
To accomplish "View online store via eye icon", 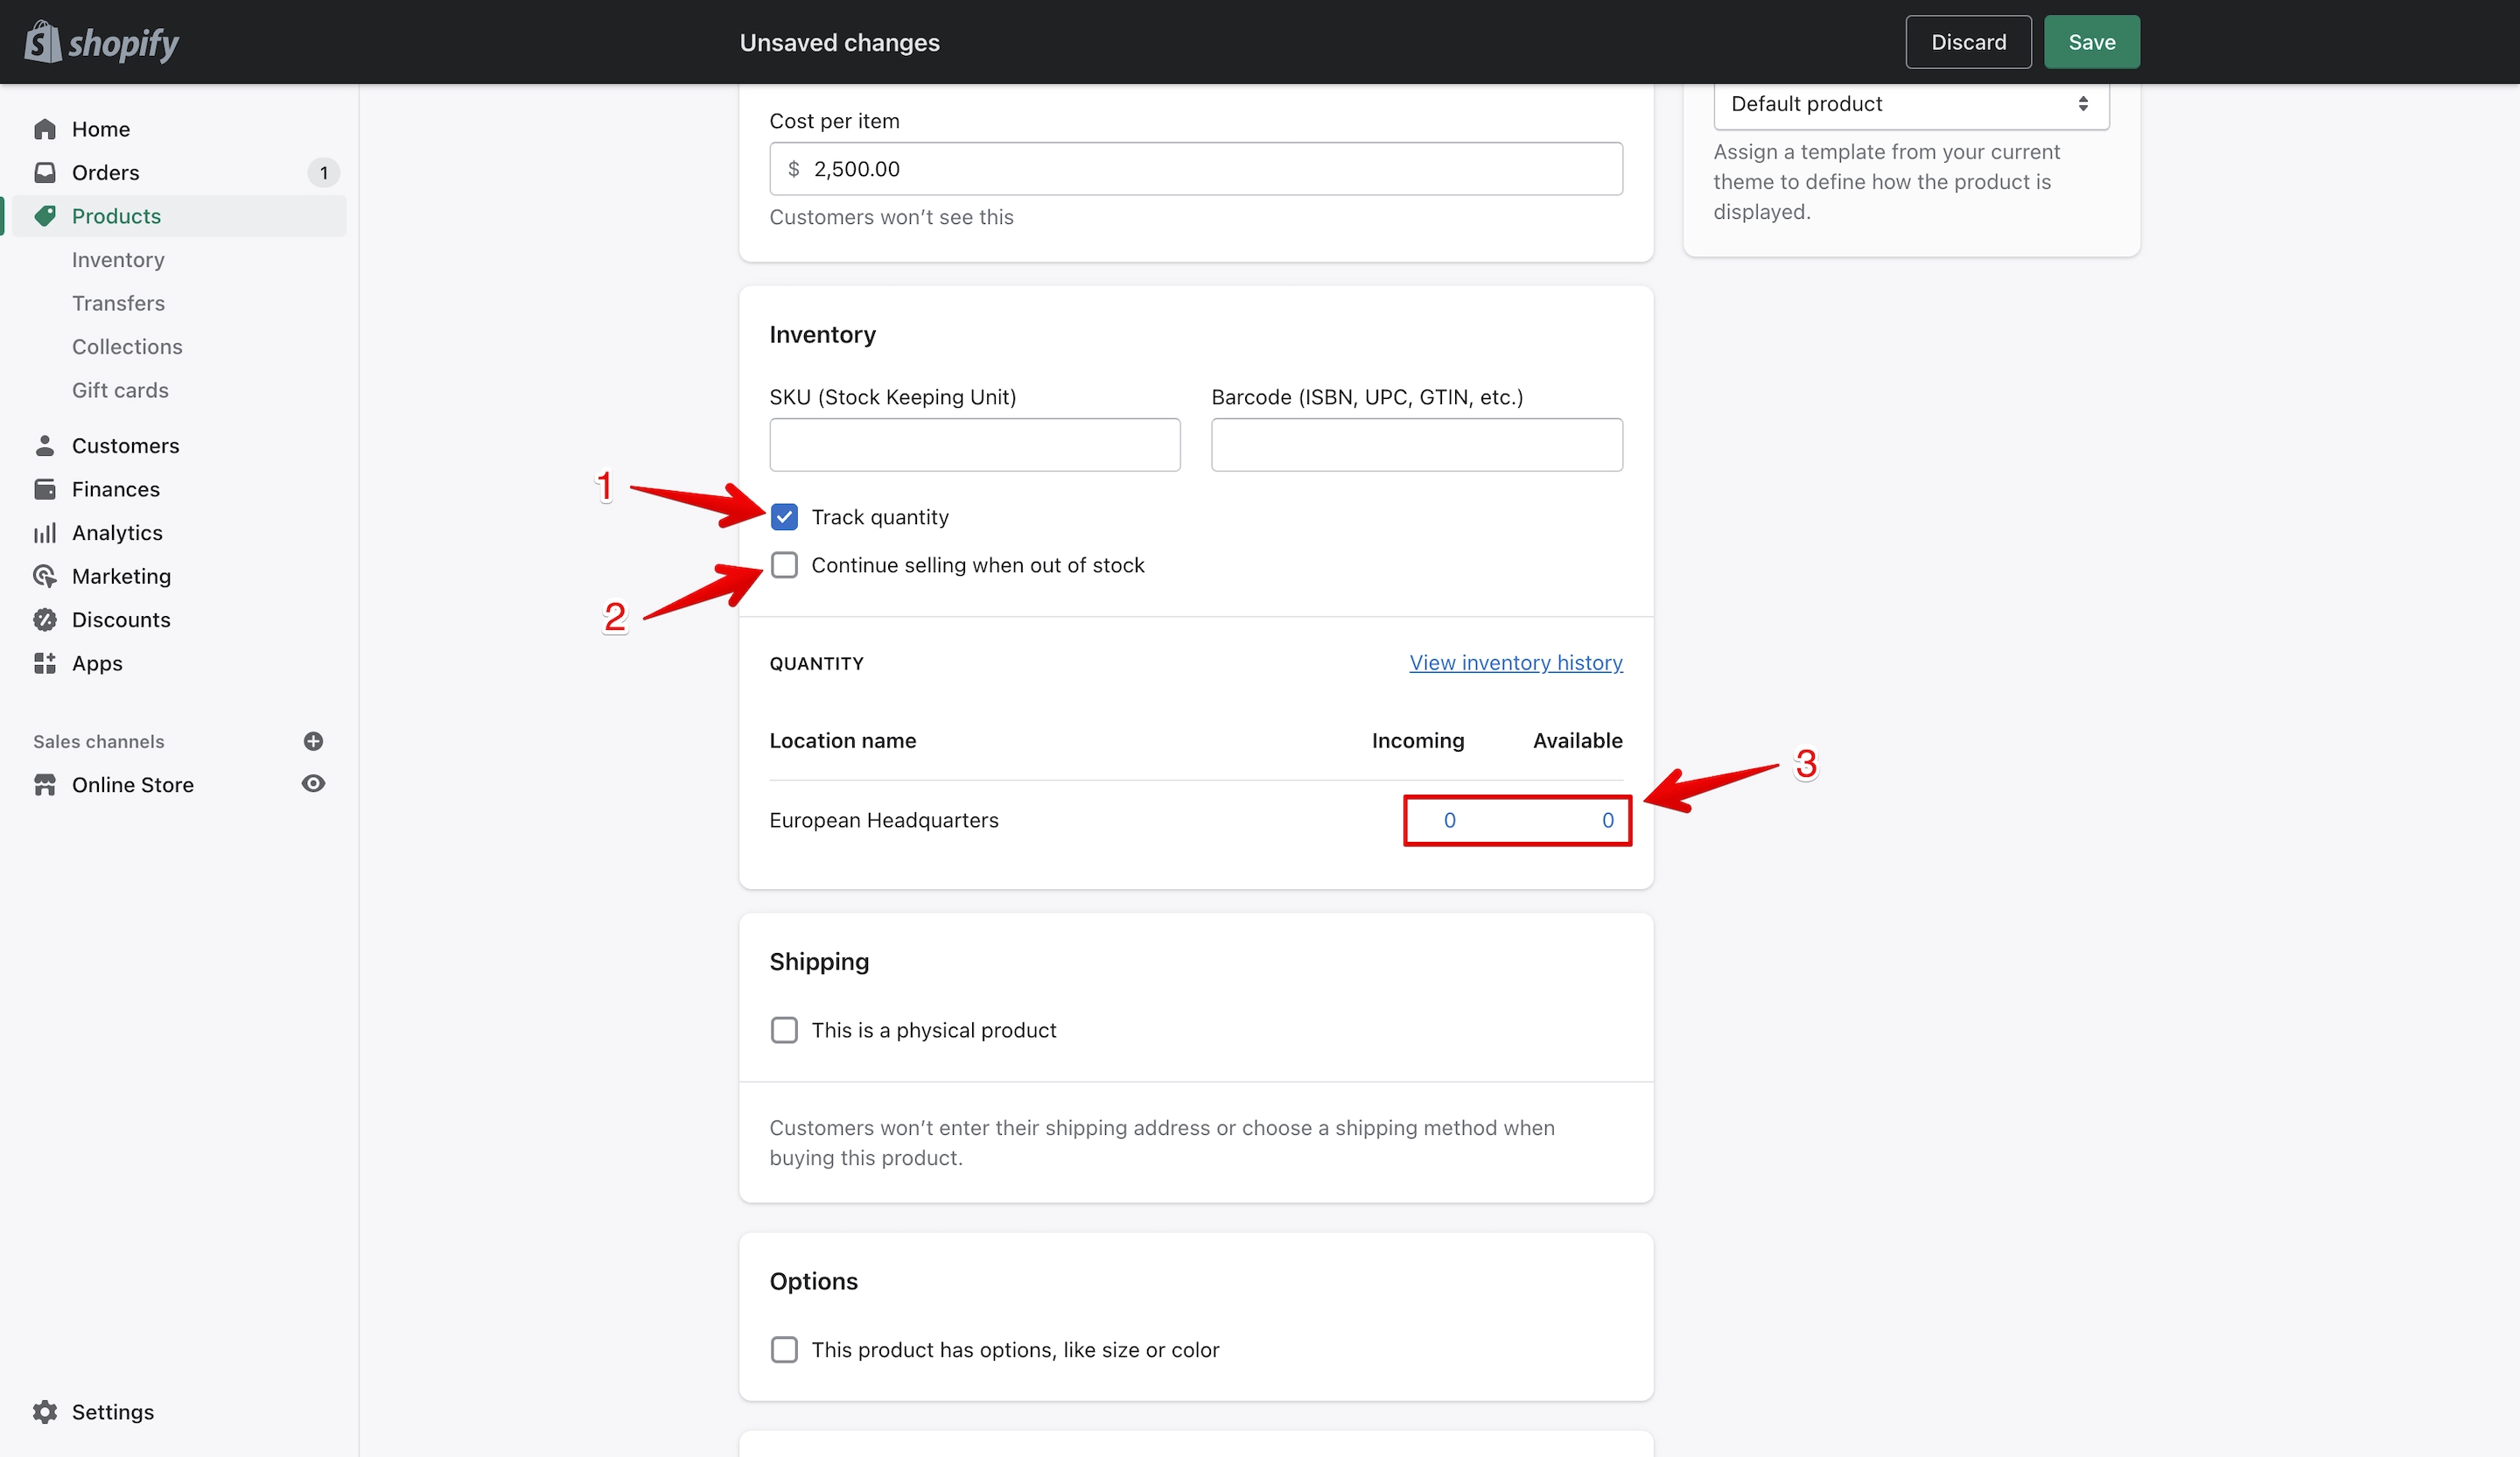I will (x=313, y=784).
